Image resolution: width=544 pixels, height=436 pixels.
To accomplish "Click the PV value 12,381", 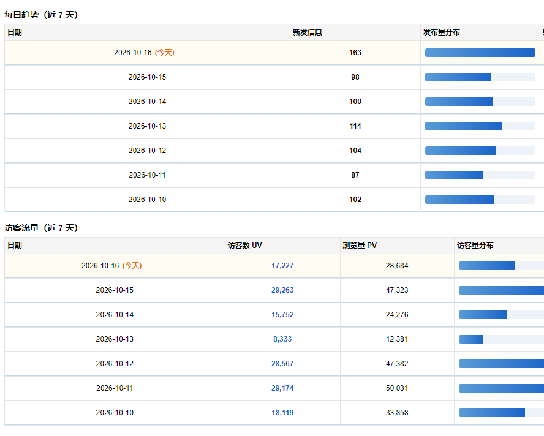I will [397, 339].
